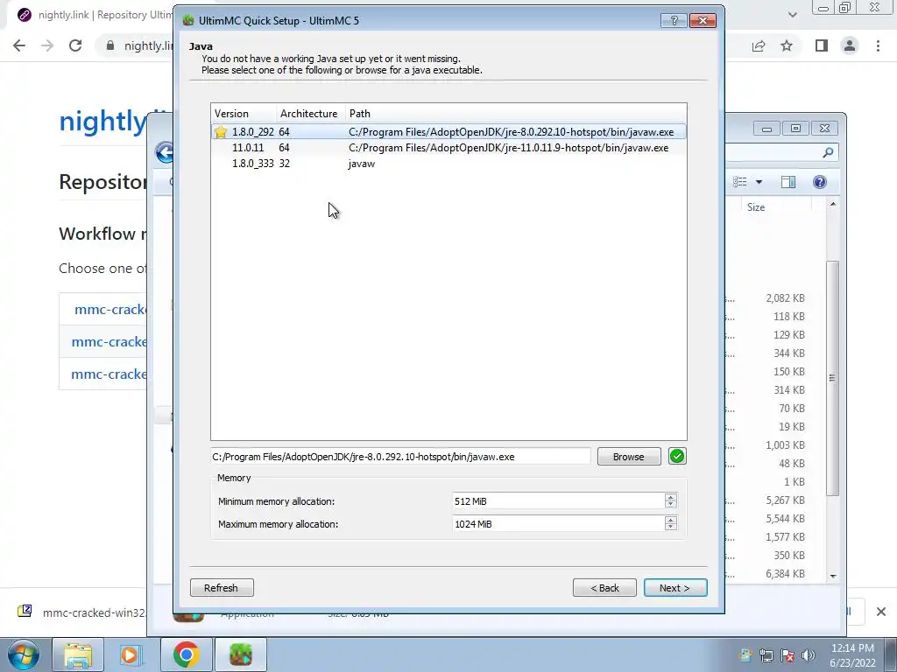Click the Explorer window back arrow
Image resolution: width=897 pixels, height=672 pixels.
tap(164, 152)
